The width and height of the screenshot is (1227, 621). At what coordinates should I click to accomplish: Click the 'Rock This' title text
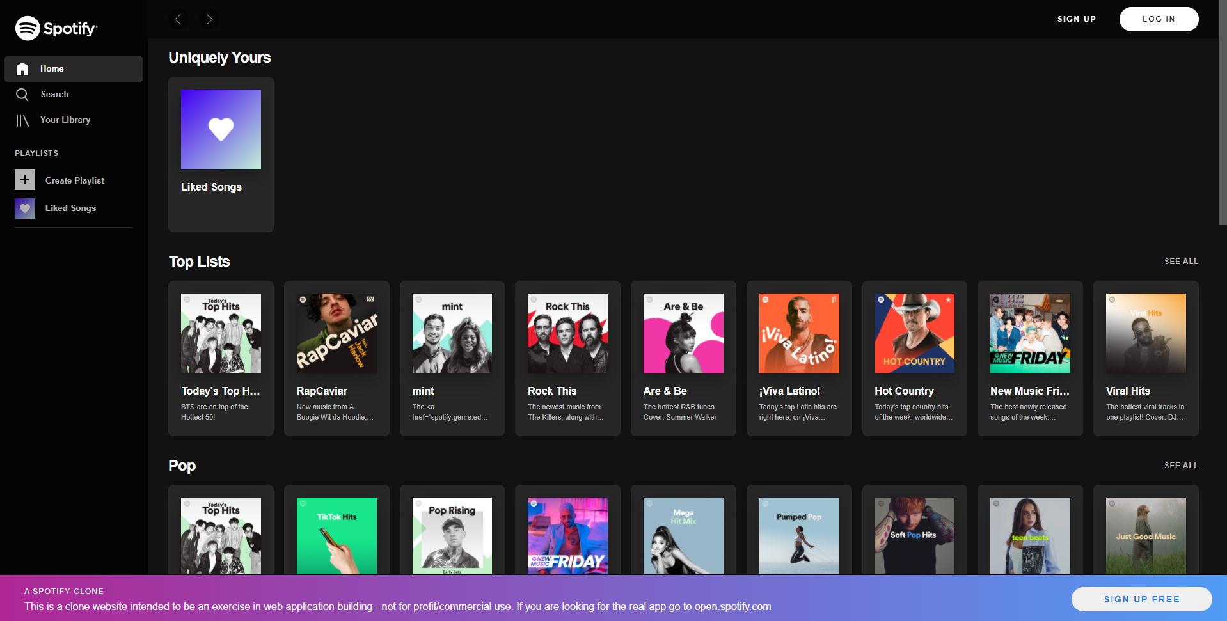(x=552, y=391)
